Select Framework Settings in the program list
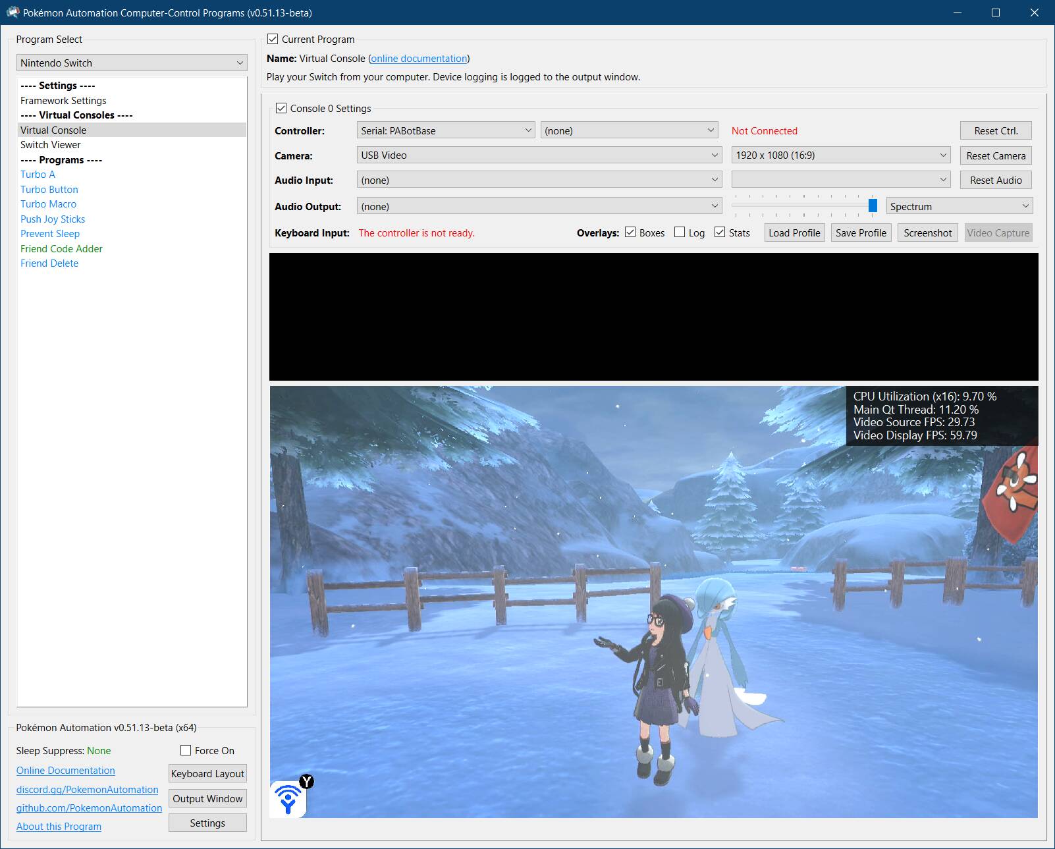 pos(63,101)
